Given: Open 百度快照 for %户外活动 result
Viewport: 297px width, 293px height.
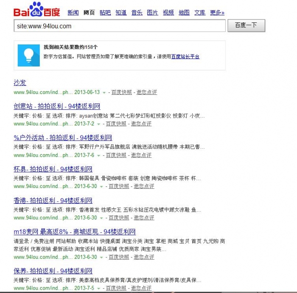Looking at the screenshot, I should point(116,155).
